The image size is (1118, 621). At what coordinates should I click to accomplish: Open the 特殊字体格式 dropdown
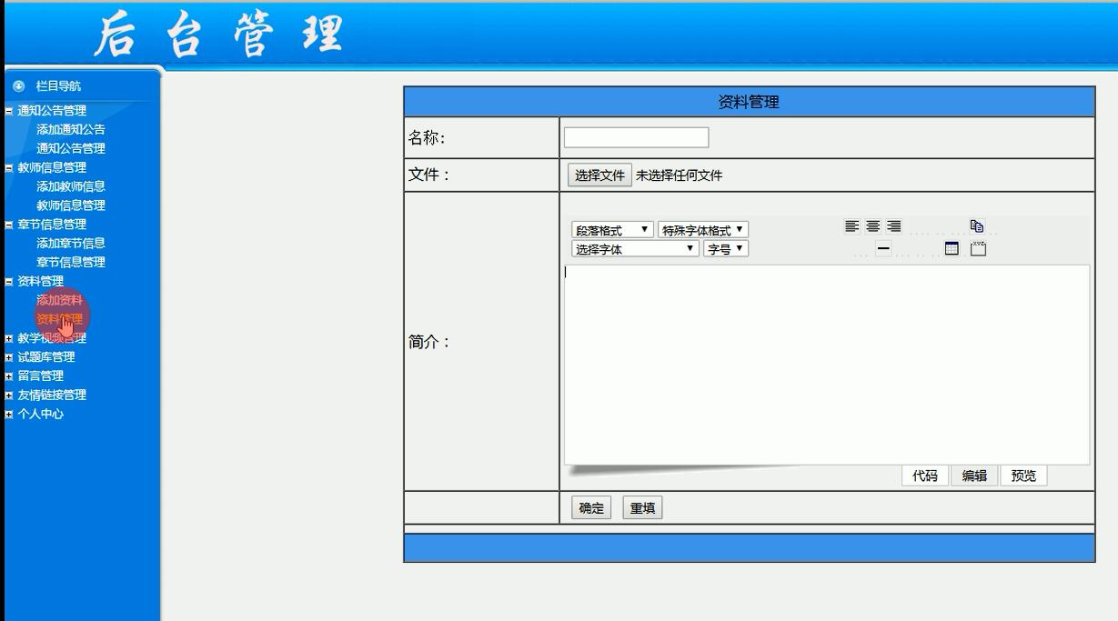pyautogui.click(x=703, y=230)
